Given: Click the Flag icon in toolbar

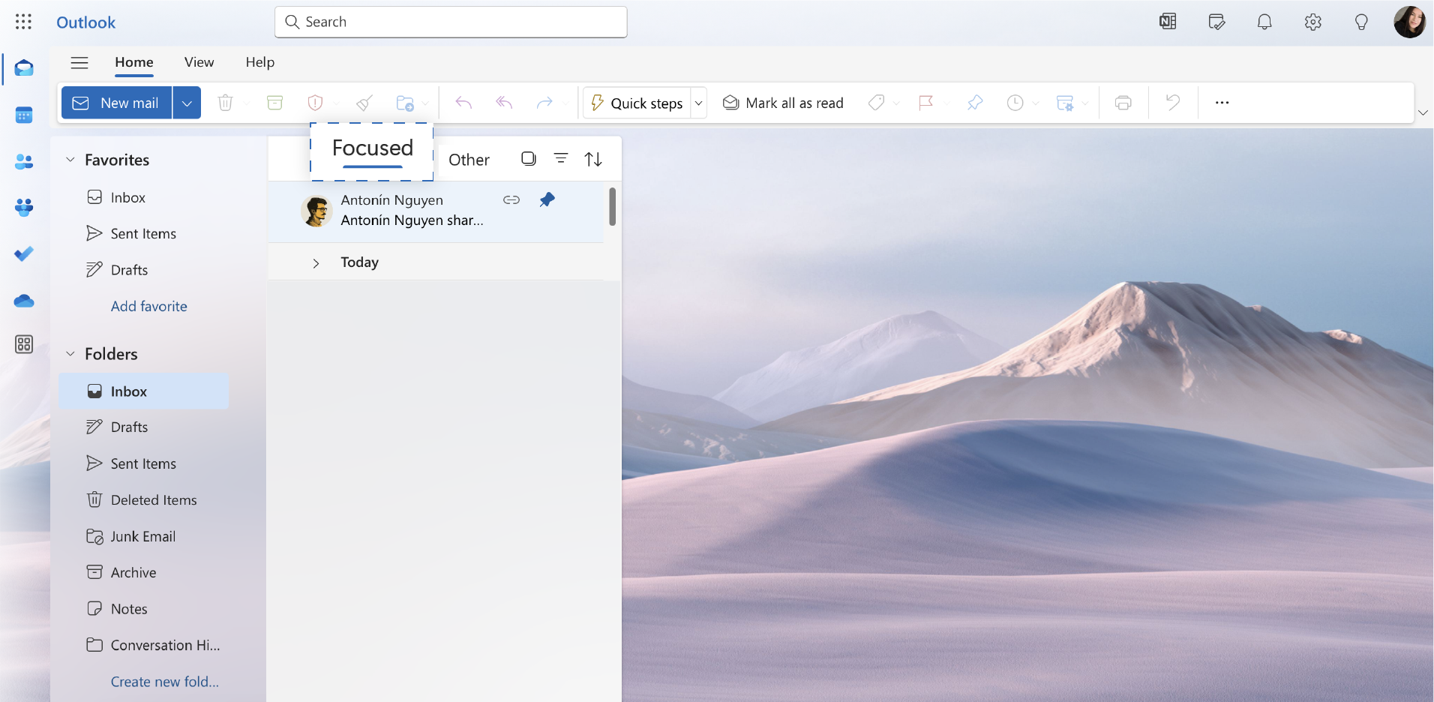Looking at the screenshot, I should click(926, 103).
